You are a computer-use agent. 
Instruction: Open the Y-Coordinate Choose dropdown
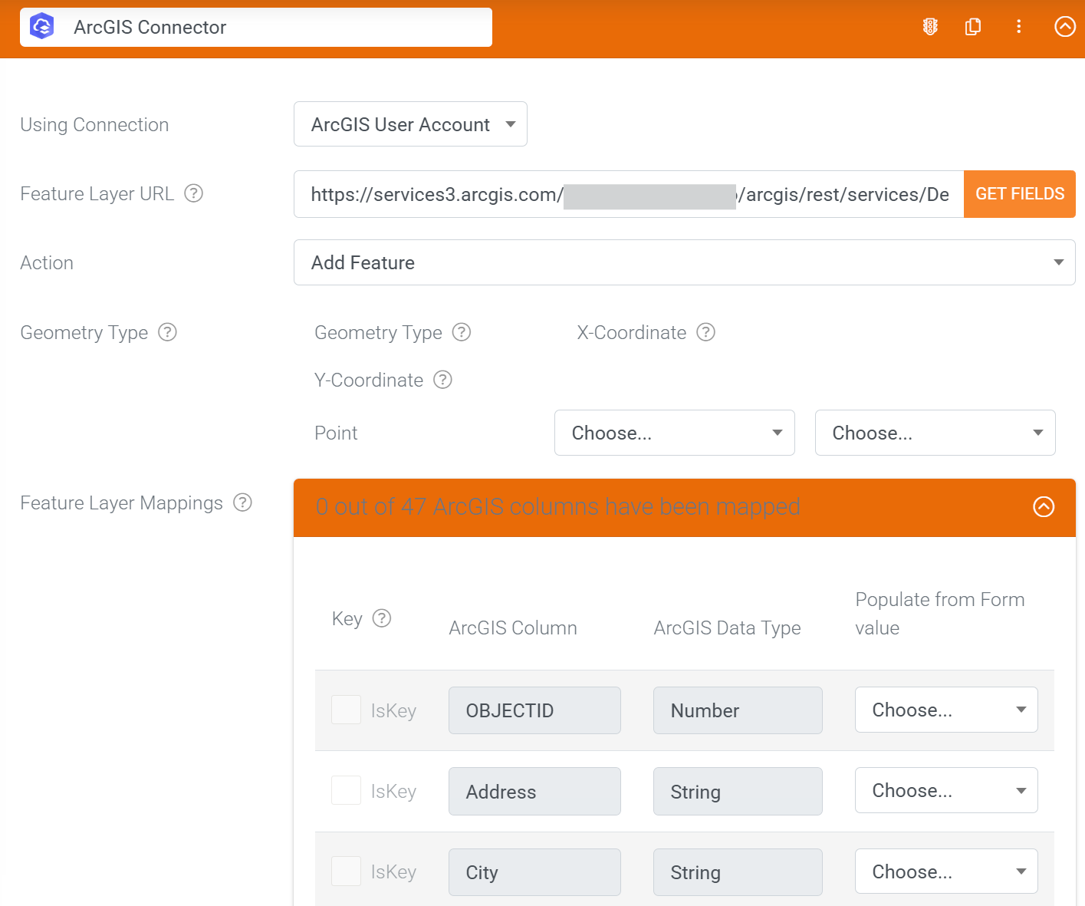pos(935,433)
